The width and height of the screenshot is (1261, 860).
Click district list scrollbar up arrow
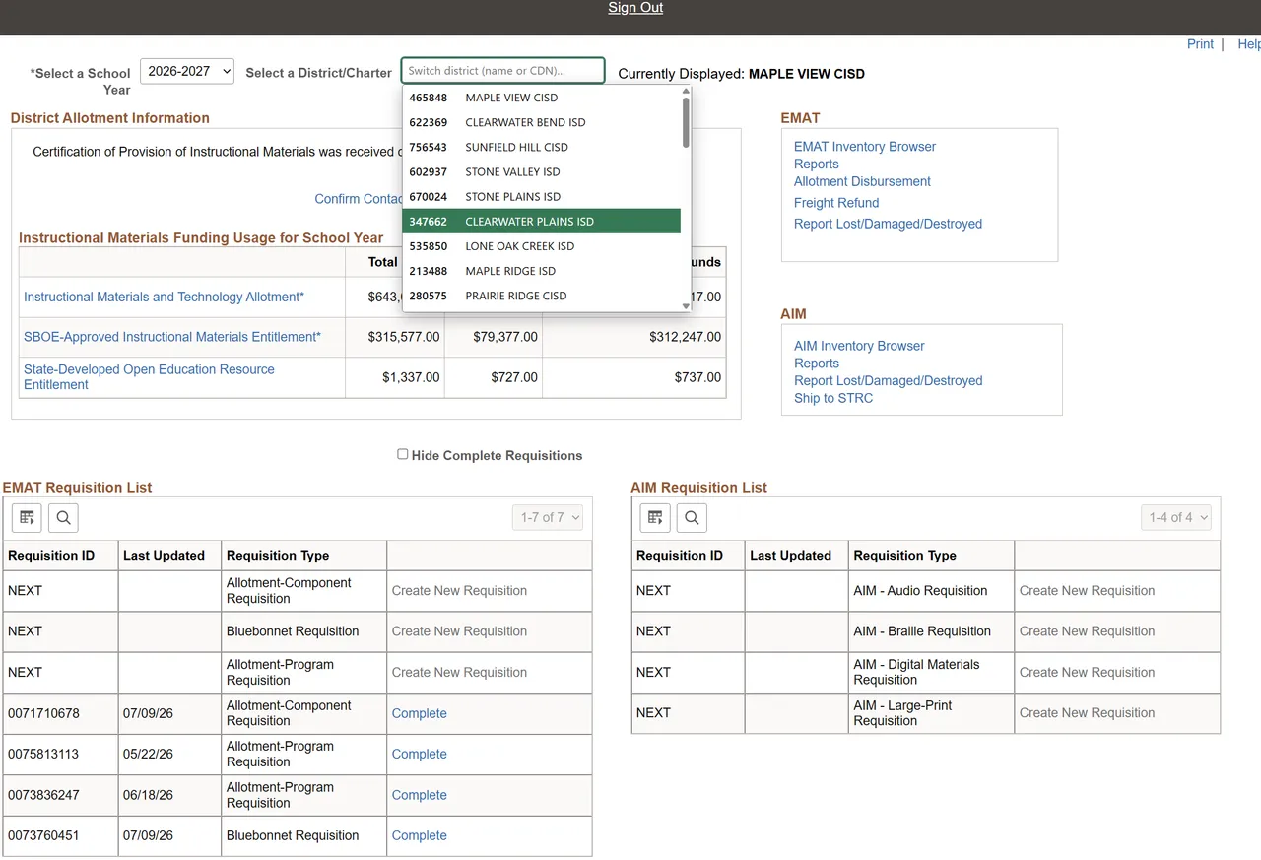(686, 92)
